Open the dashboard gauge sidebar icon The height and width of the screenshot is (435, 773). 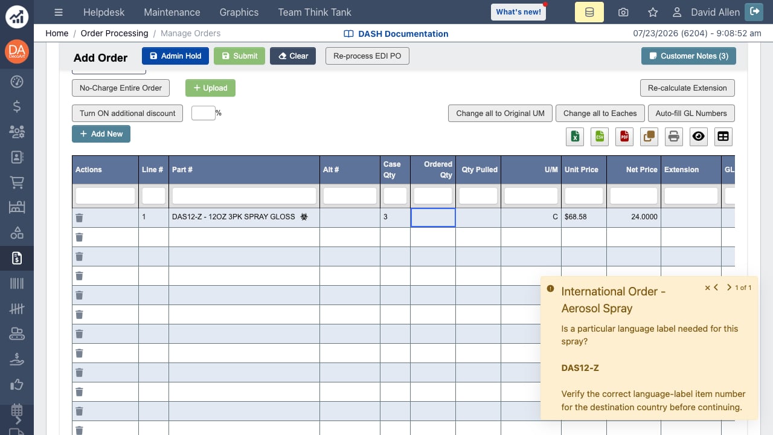pyautogui.click(x=17, y=82)
